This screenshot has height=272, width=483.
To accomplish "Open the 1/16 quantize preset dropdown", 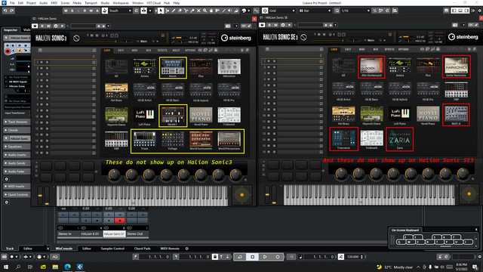I will pyautogui.click(x=355, y=11).
